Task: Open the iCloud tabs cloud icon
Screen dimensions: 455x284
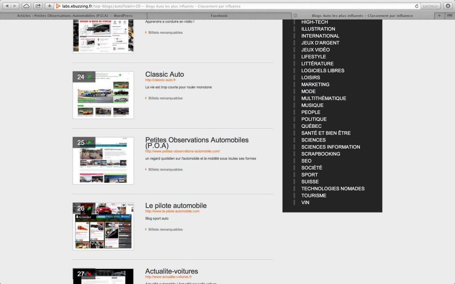Action: 26,6
